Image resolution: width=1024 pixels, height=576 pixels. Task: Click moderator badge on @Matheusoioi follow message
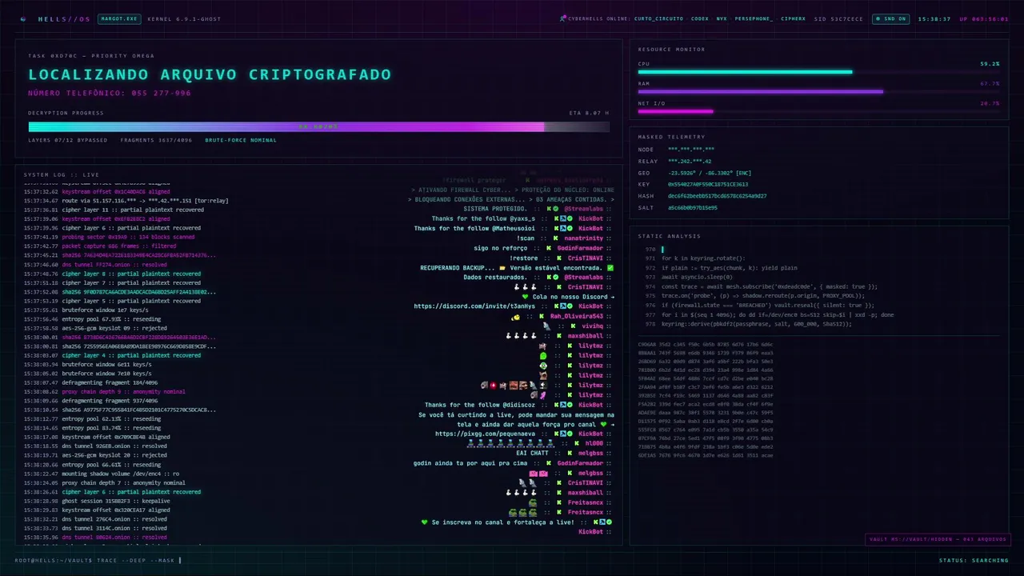(x=562, y=228)
